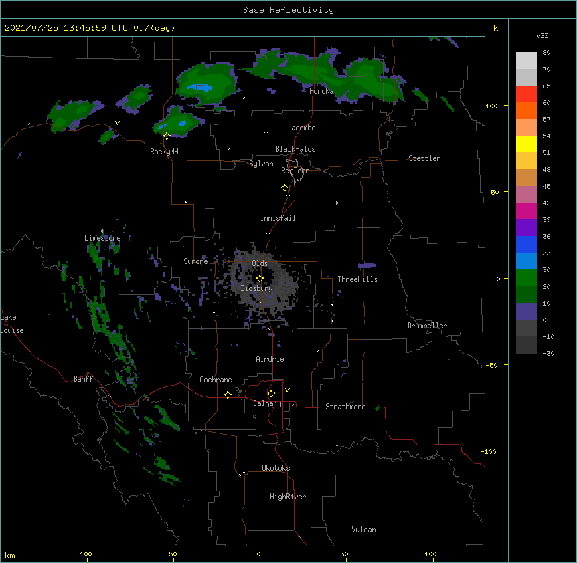Select the bright green 20–30 dBZ legend swatch
Screen dimensions: 577x563
[x=526, y=278]
